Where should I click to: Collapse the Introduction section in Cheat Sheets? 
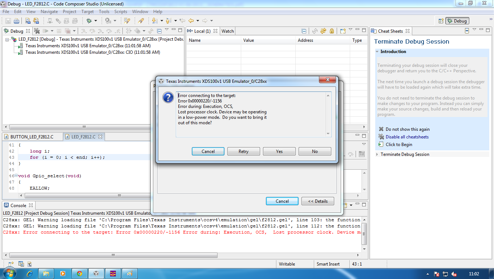pos(377,52)
